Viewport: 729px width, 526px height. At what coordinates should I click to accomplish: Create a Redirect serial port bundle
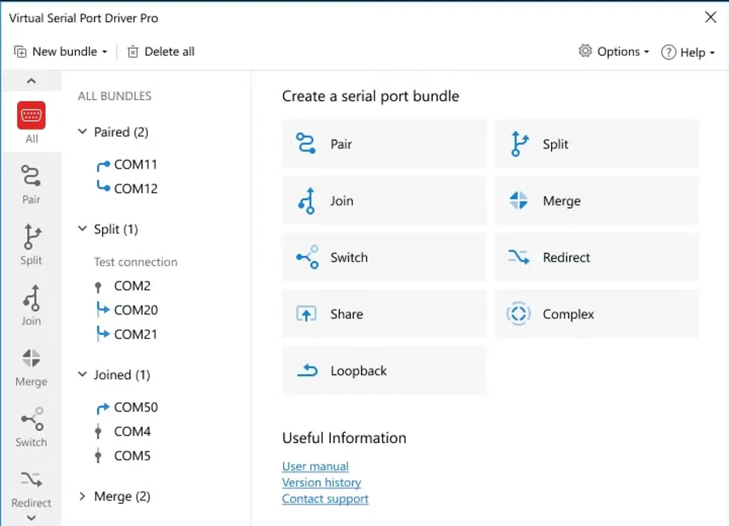click(597, 258)
